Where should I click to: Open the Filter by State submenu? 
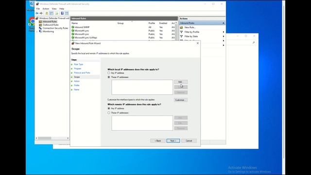click(202, 36)
